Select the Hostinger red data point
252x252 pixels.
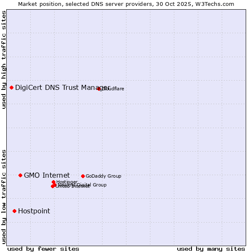point(54,182)
